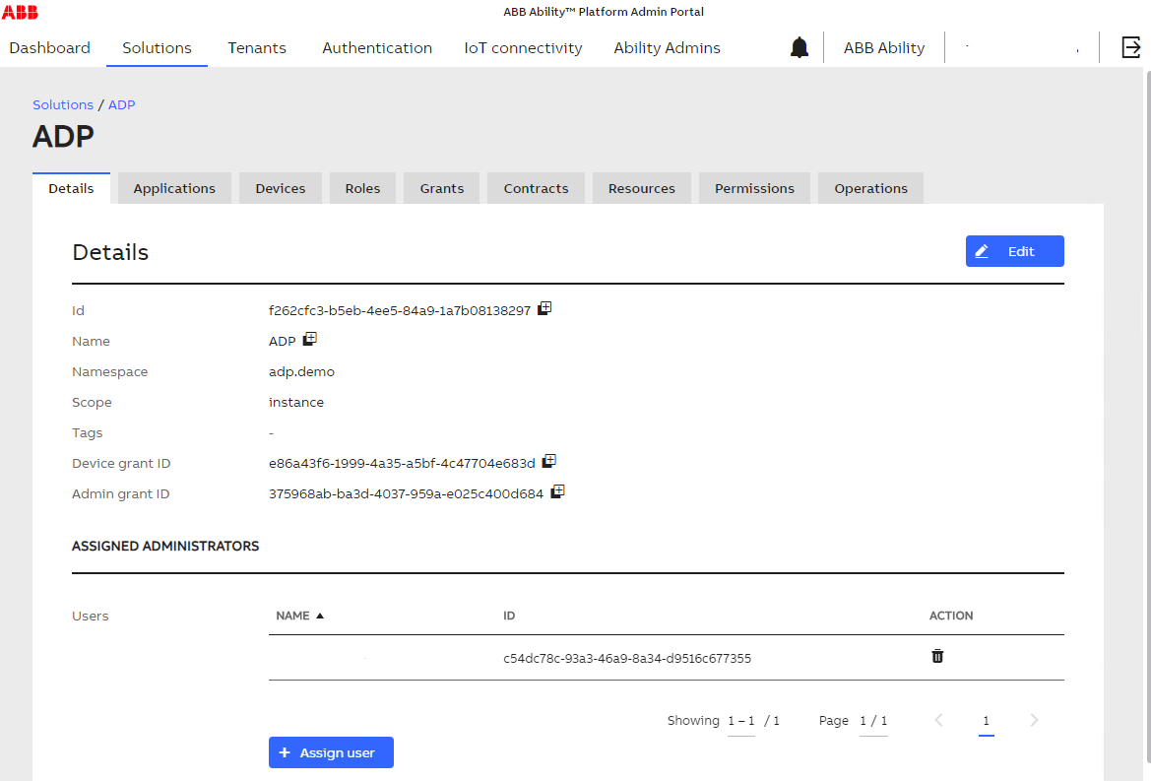The height and width of the screenshot is (781, 1151).
Task: Click the ASSIGNED ADMINISTRATORS heading
Action: coord(165,547)
